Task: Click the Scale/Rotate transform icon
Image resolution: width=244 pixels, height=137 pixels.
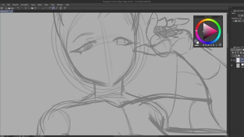Action: (35, 8)
